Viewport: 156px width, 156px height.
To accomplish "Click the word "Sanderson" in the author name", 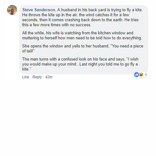I will [45, 10].
